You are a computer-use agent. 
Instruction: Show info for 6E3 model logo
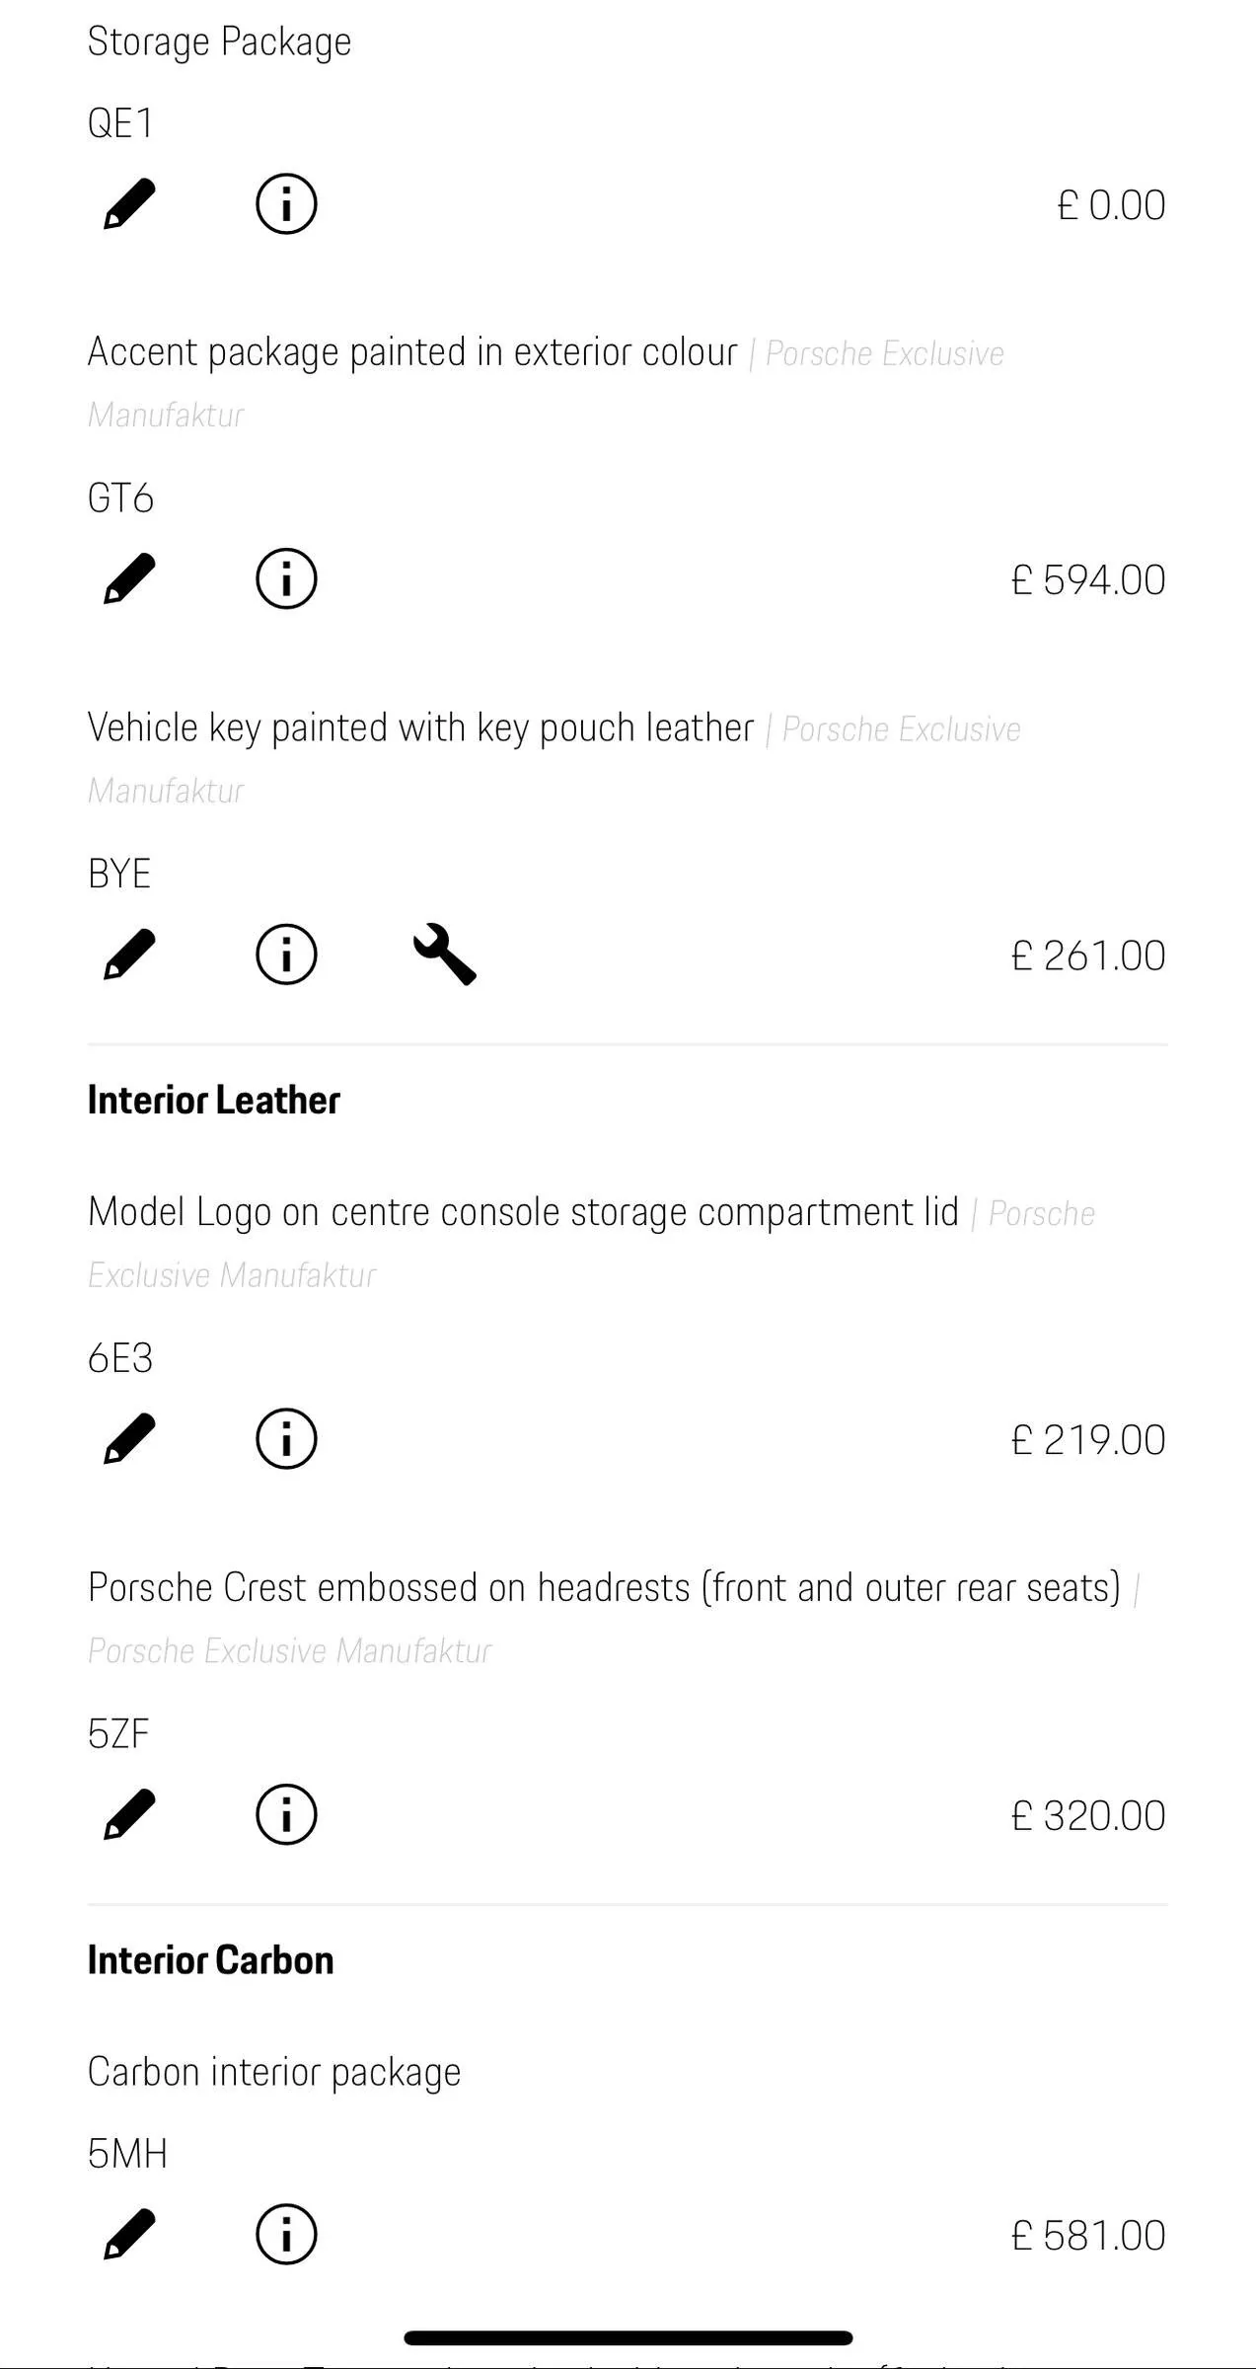click(x=286, y=1439)
